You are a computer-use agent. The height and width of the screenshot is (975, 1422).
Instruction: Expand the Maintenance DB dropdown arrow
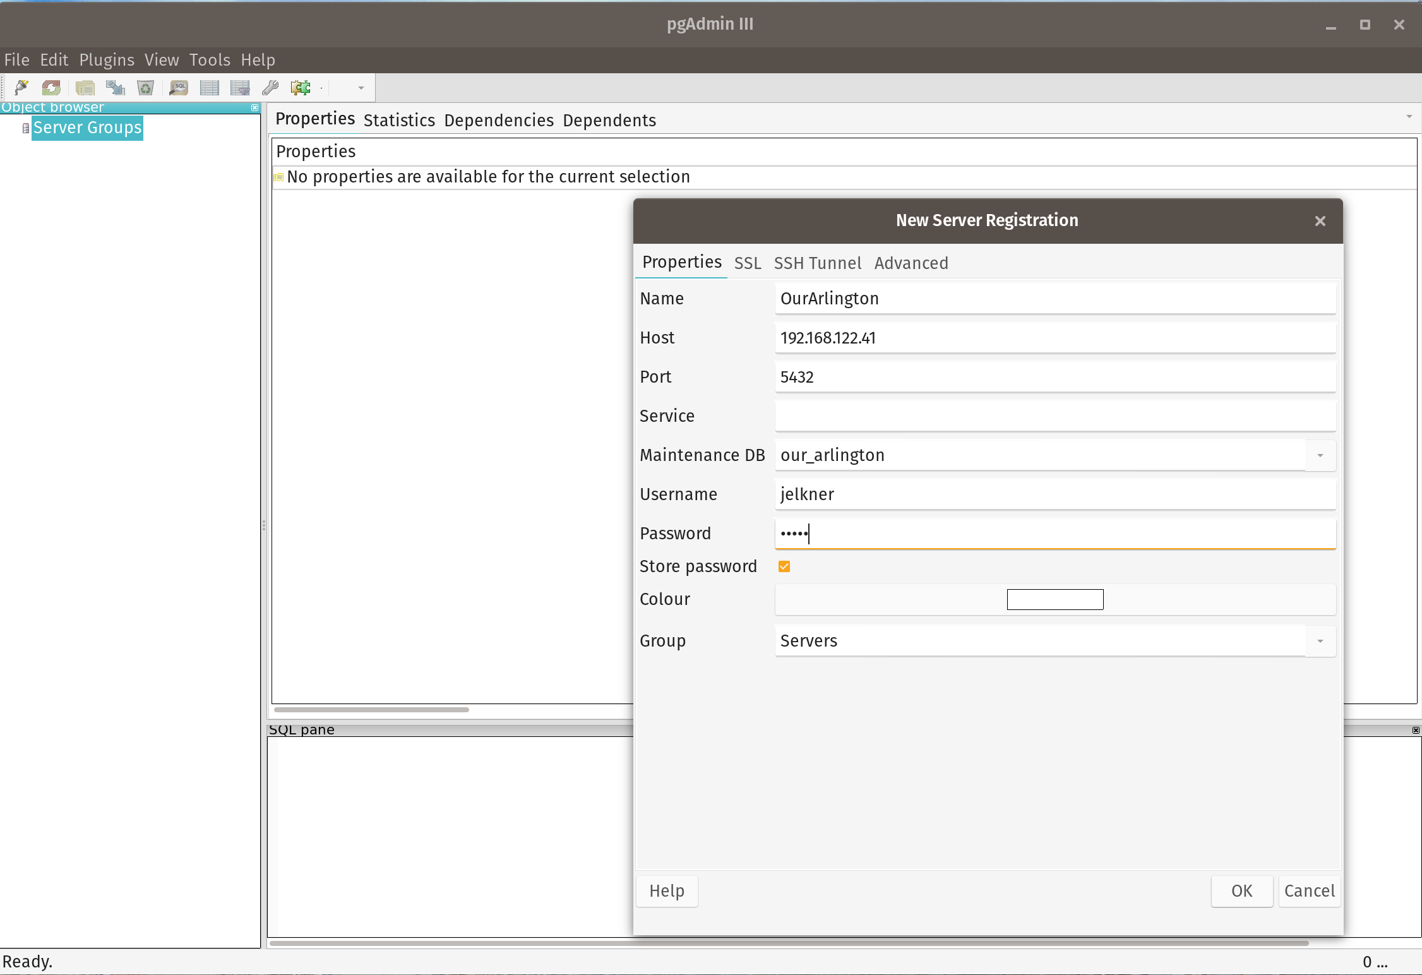tap(1320, 455)
